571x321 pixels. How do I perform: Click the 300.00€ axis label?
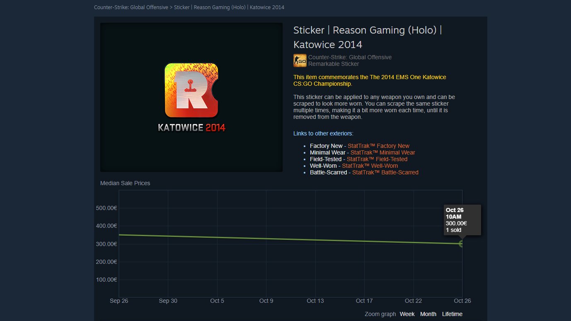pyautogui.click(x=106, y=244)
